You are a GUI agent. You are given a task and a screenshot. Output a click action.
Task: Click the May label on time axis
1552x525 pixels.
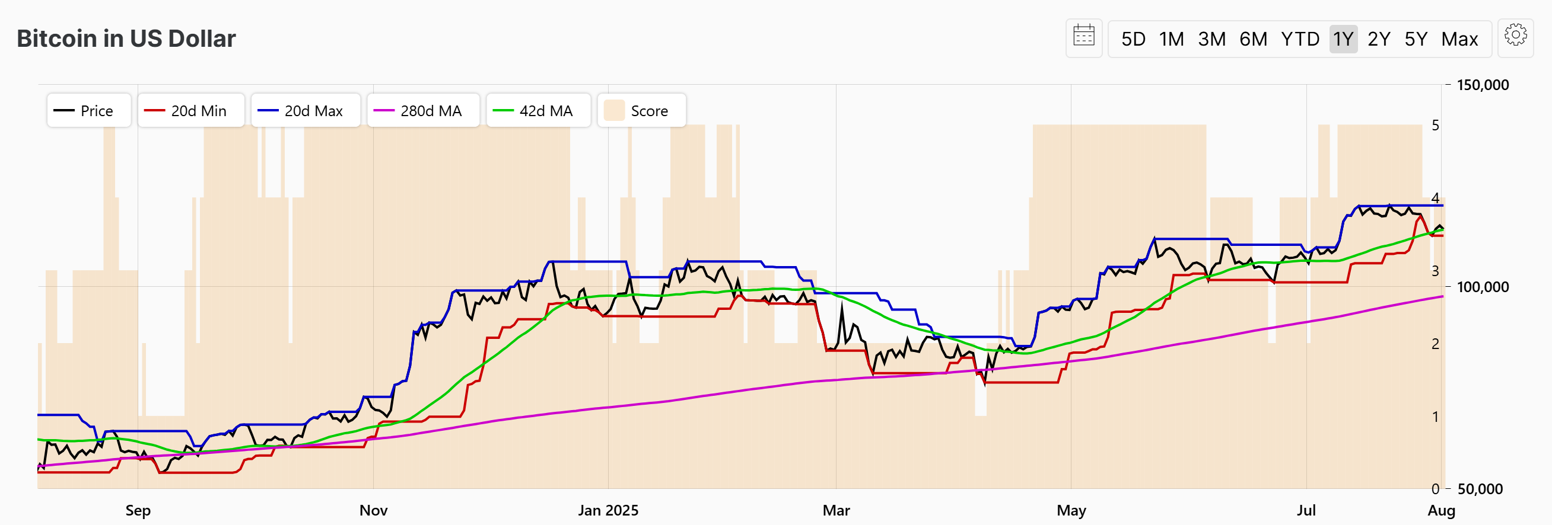pos(1071,511)
